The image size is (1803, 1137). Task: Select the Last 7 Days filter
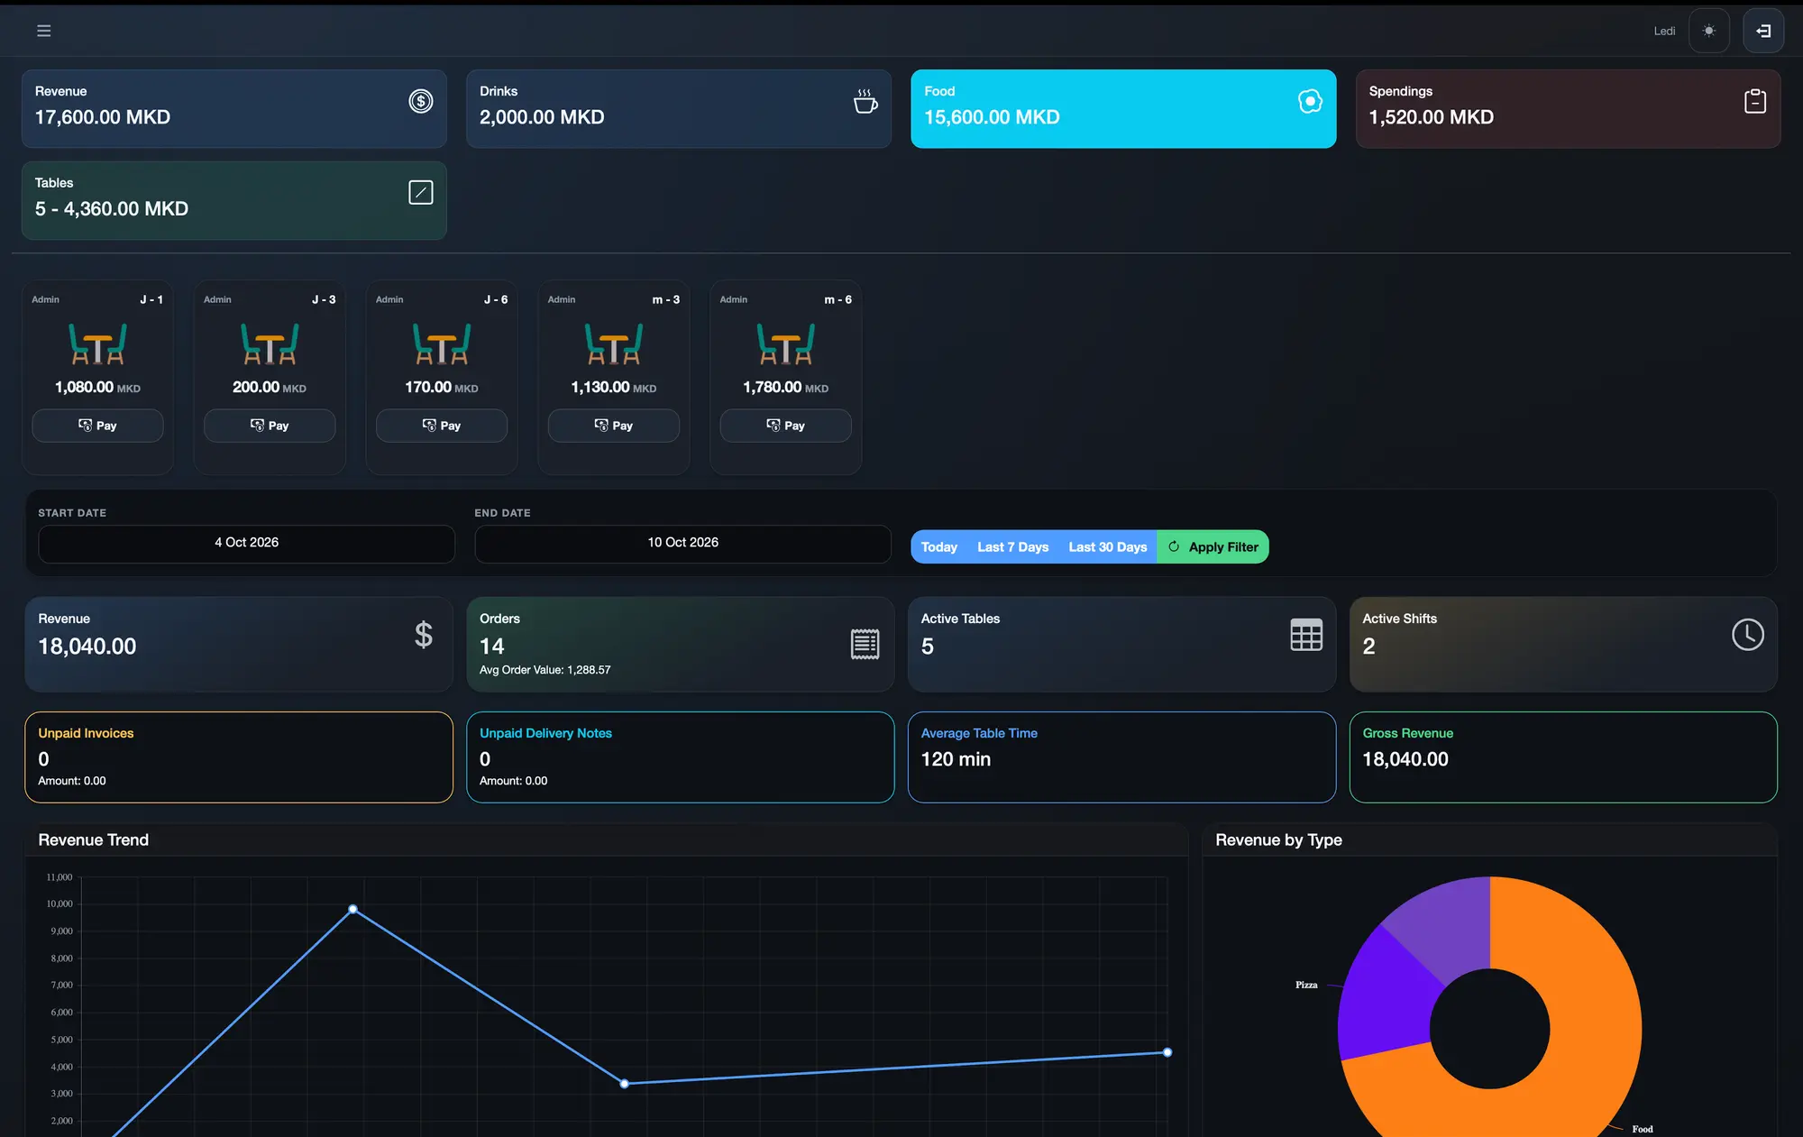click(1012, 546)
